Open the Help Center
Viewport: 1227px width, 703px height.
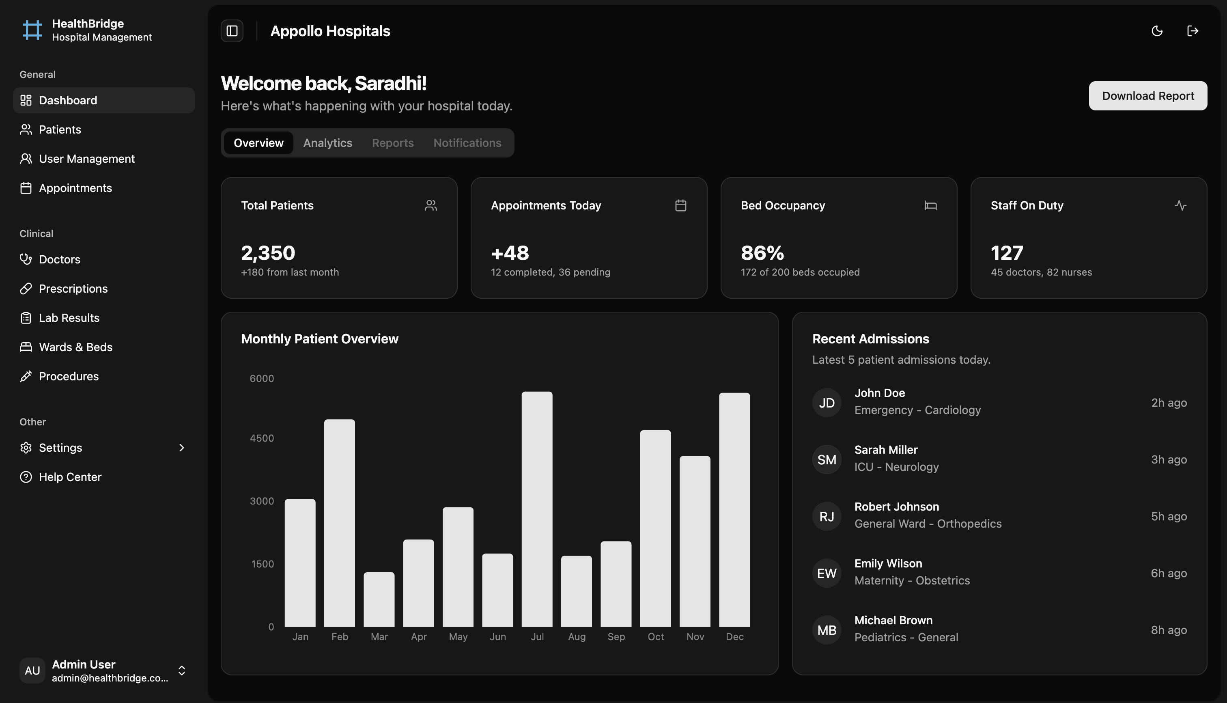pyautogui.click(x=69, y=477)
